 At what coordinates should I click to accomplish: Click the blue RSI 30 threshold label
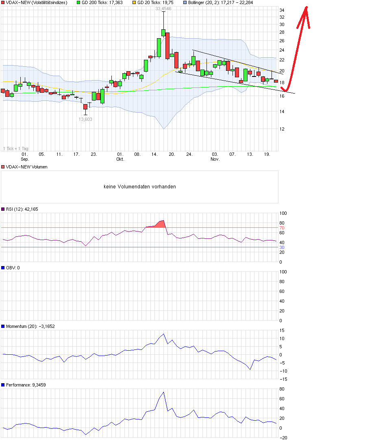(282, 247)
